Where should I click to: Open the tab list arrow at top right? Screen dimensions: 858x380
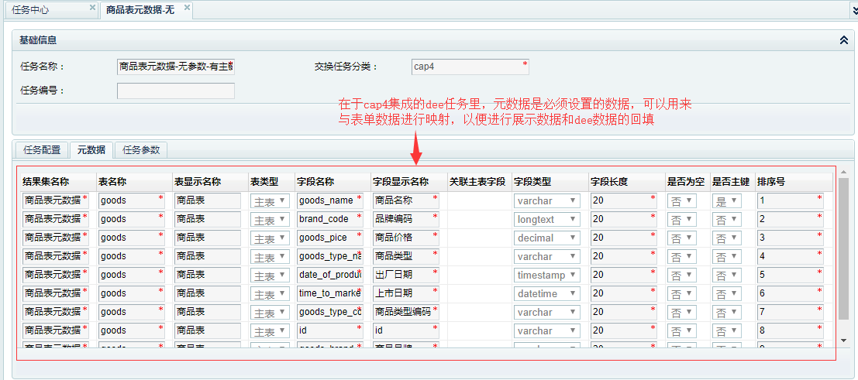coord(851,10)
